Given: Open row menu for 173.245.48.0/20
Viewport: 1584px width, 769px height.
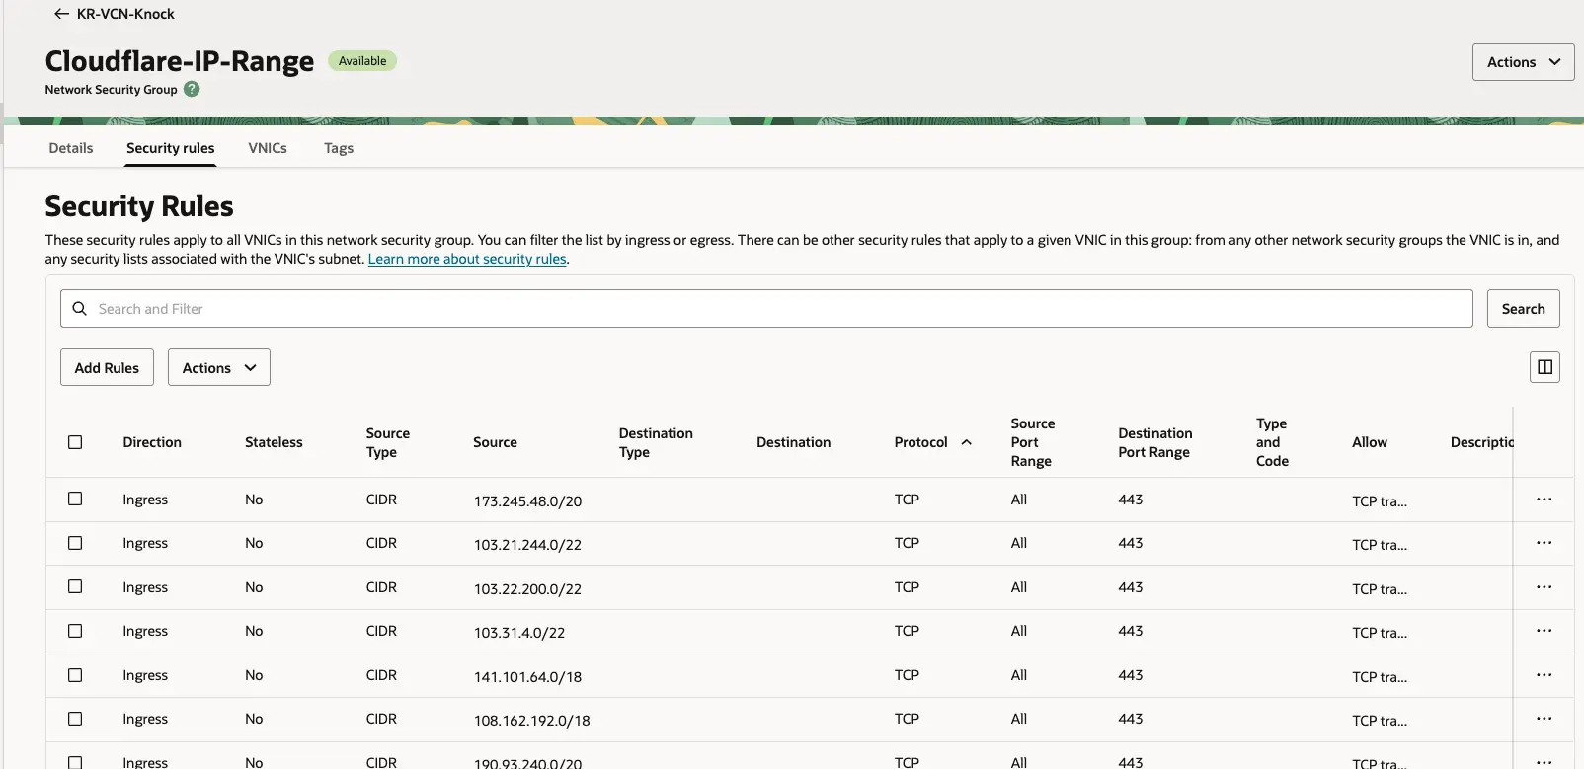Looking at the screenshot, I should [1544, 500].
